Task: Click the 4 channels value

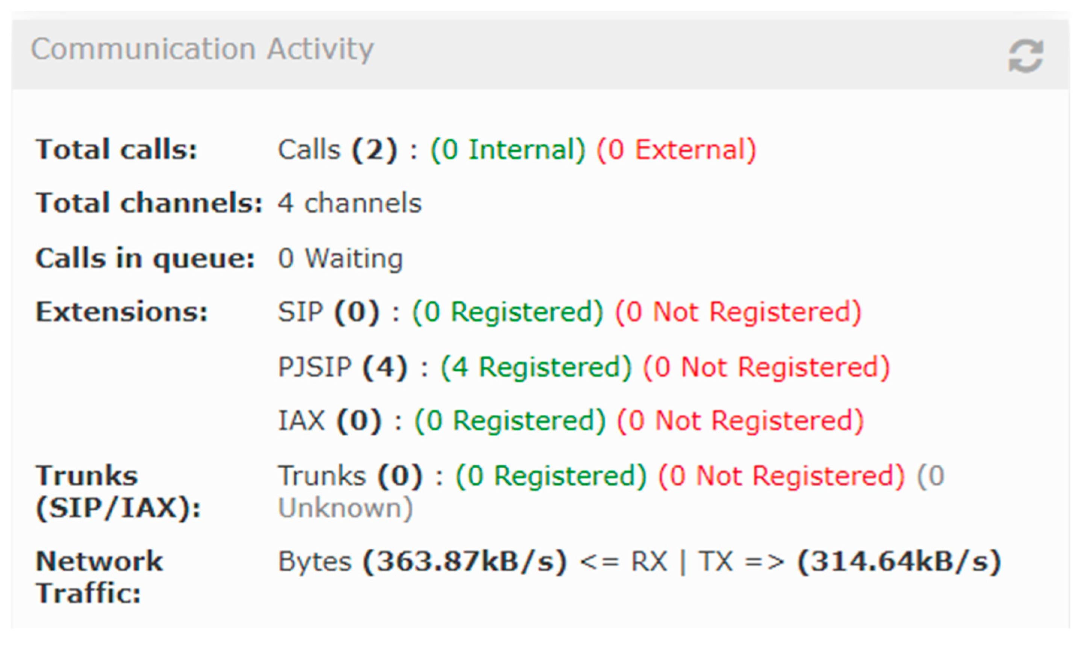Action: tap(350, 203)
